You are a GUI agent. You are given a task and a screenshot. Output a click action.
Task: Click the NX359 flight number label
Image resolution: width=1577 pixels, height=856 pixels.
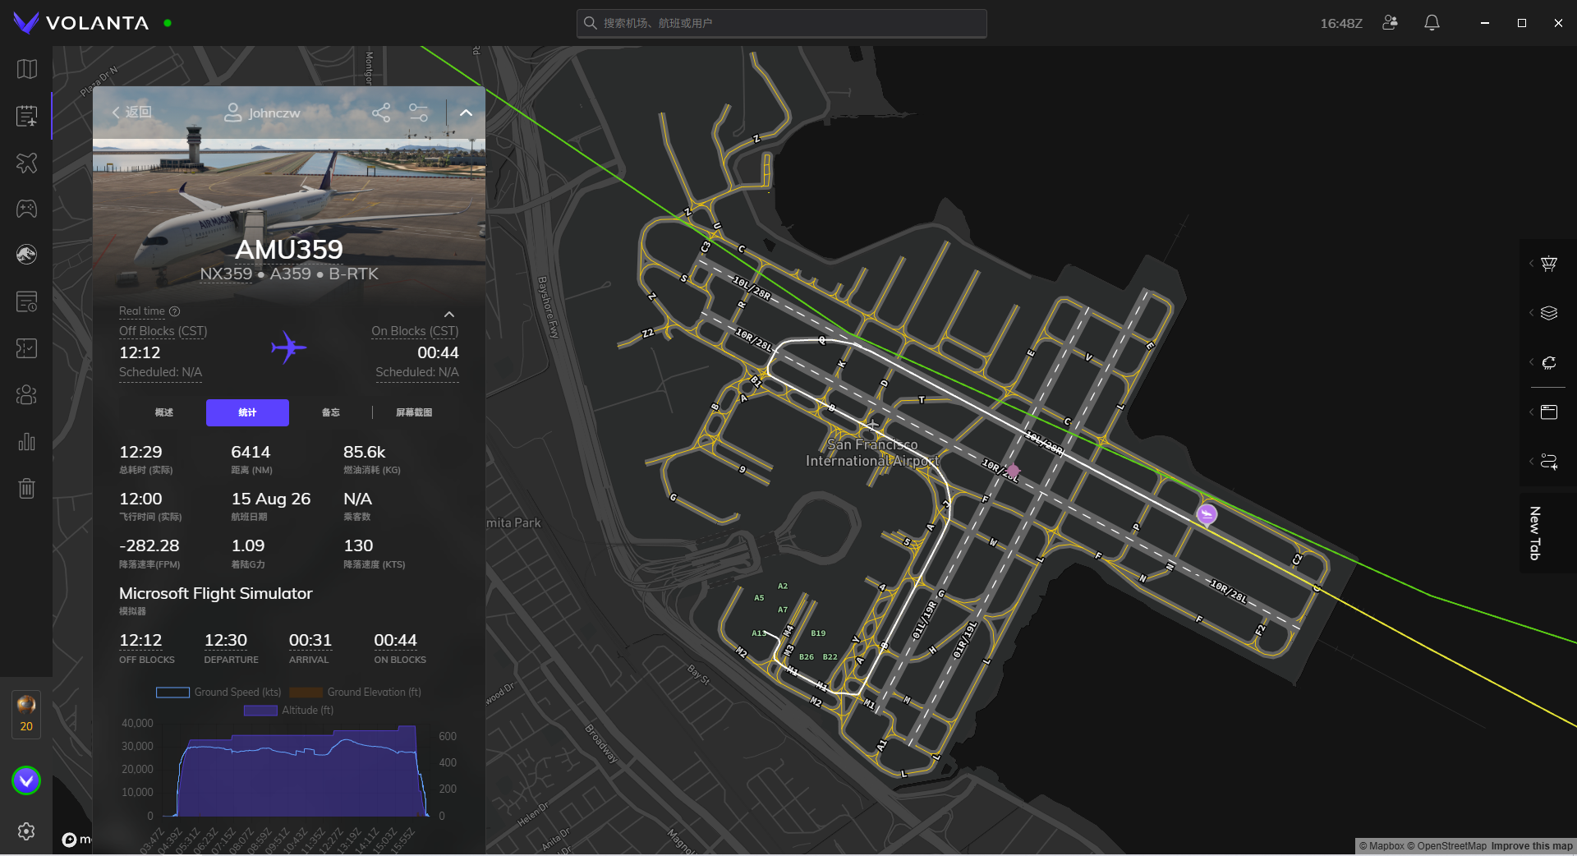pyautogui.click(x=226, y=274)
